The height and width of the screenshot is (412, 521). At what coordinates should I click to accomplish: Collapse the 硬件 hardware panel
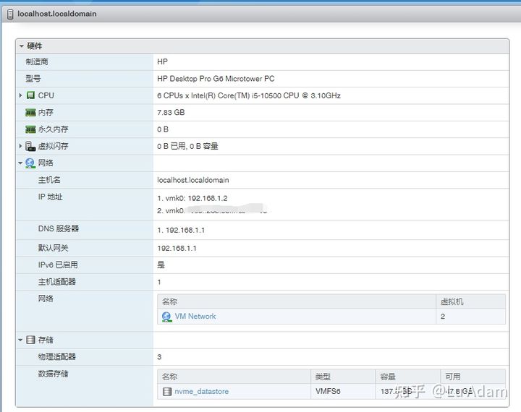point(22,46)
